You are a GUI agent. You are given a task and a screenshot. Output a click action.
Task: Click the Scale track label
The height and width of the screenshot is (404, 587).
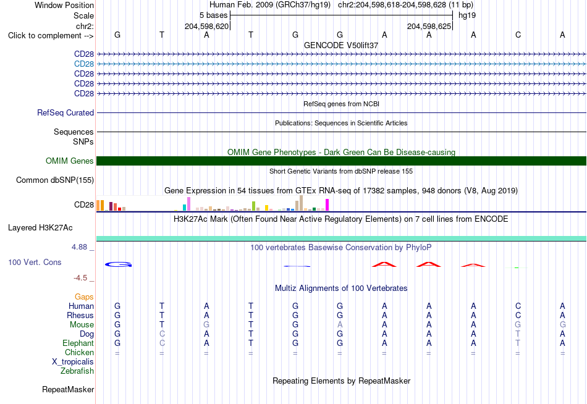(x=83, y=15)
